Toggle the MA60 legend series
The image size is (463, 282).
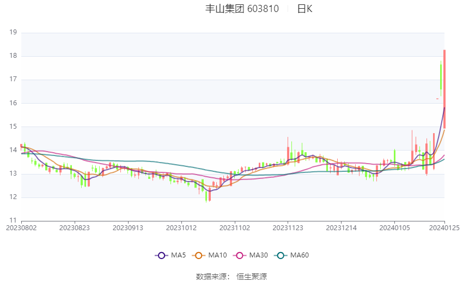click(291, 255)
